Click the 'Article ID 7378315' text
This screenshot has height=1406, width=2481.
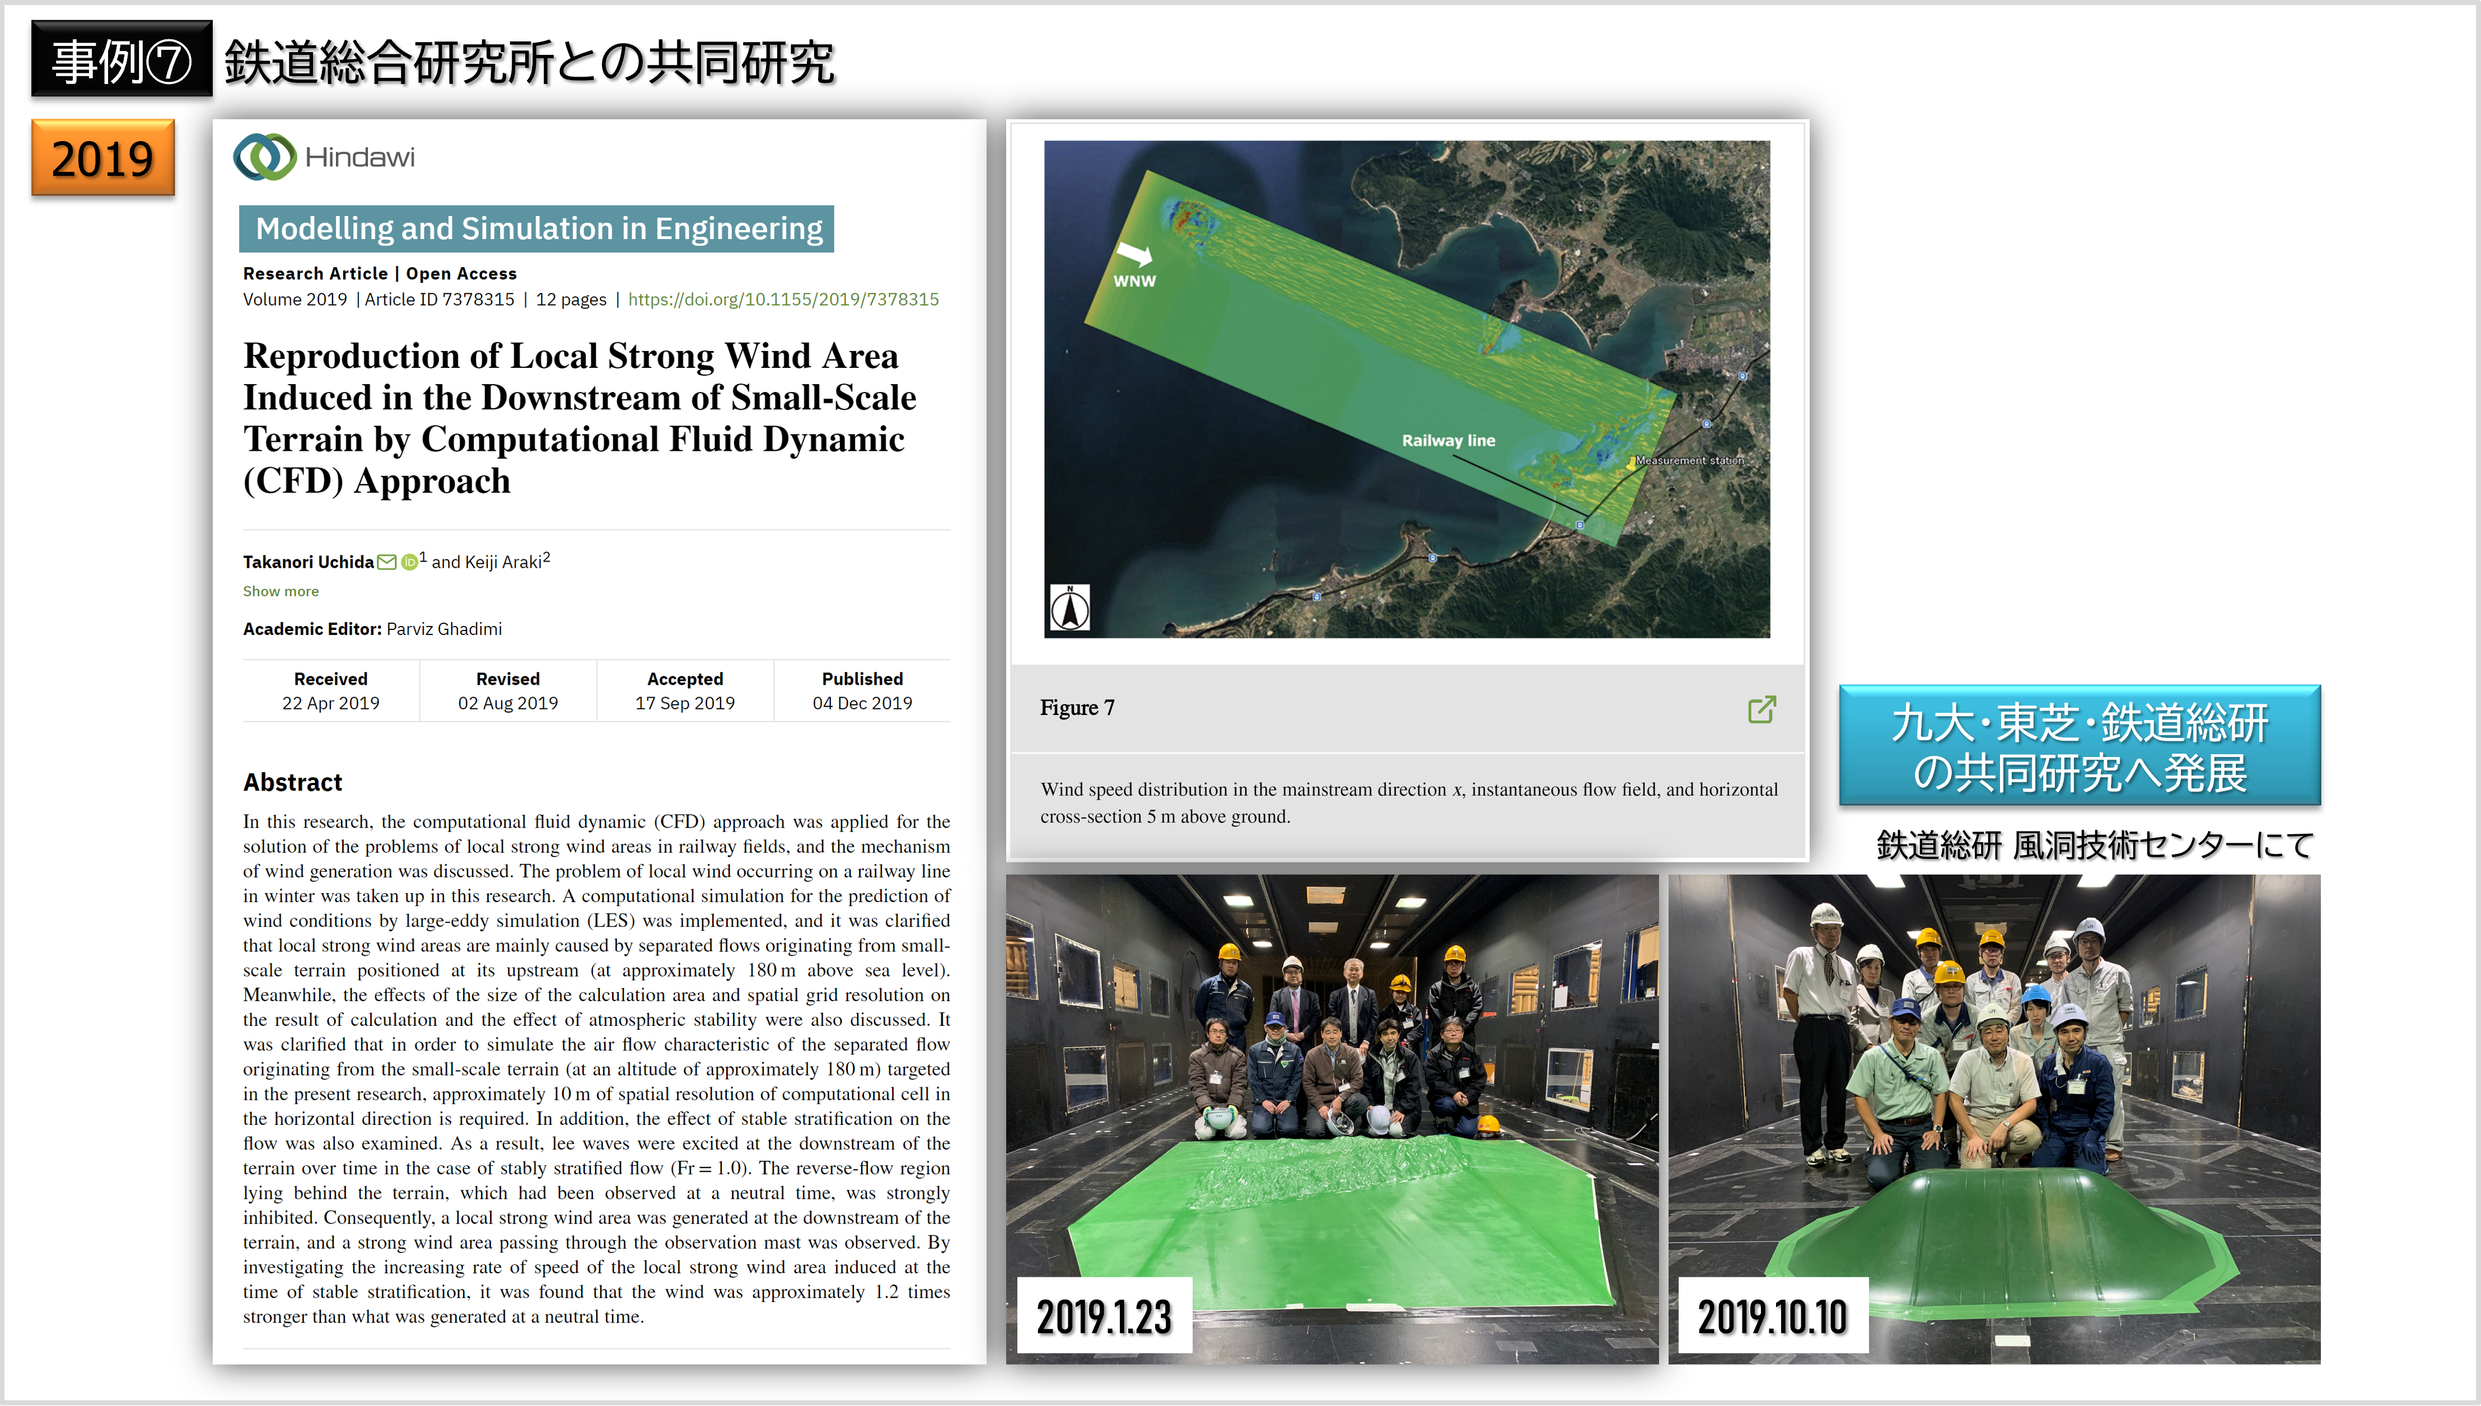[x=439, y=300]
